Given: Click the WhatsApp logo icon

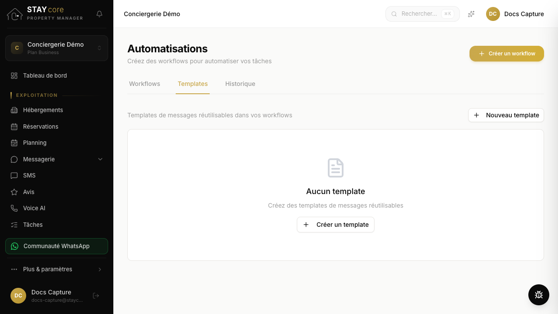Looking at the screenshot, I should (15, 246).
